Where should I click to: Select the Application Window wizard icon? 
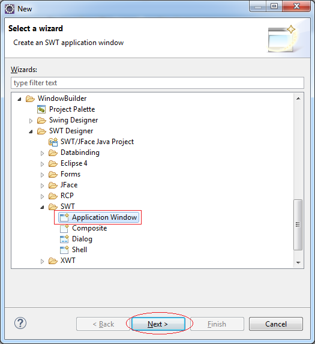(x=64, y=217)
